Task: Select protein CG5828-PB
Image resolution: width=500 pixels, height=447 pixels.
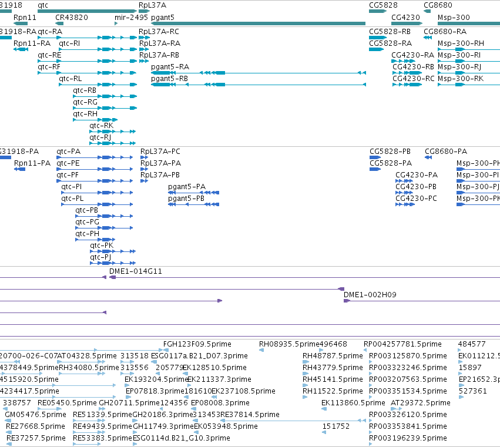Action: coord(375,157)
